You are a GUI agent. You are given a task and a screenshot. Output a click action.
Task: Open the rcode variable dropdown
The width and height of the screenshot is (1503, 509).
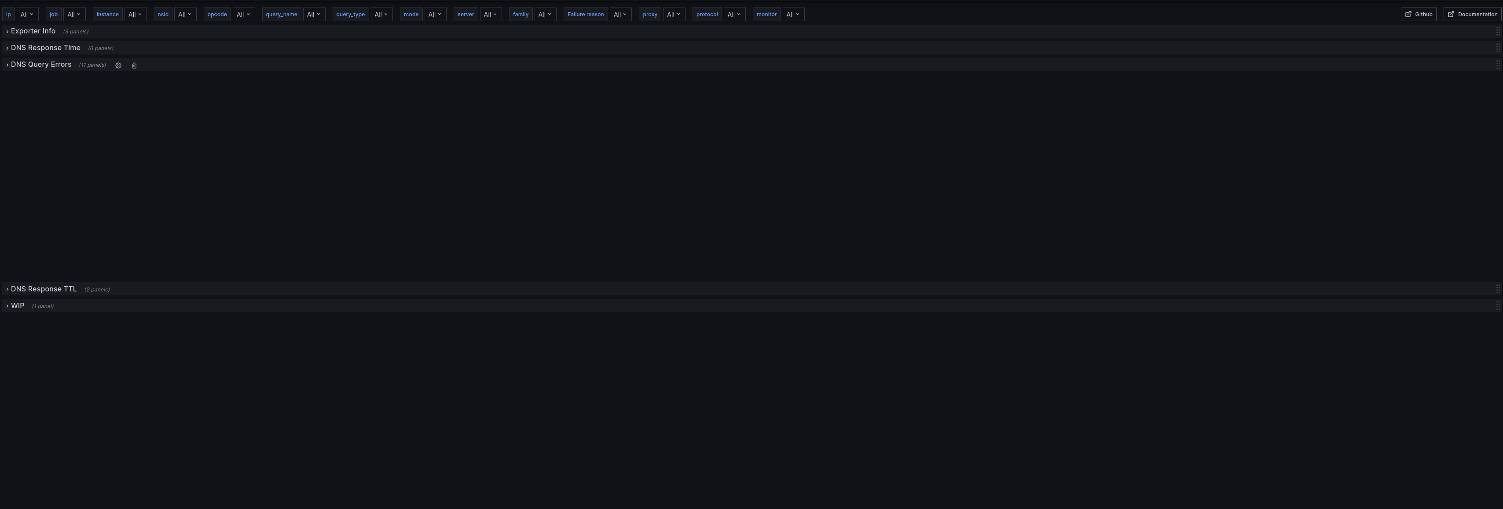[x=435, y=14]
